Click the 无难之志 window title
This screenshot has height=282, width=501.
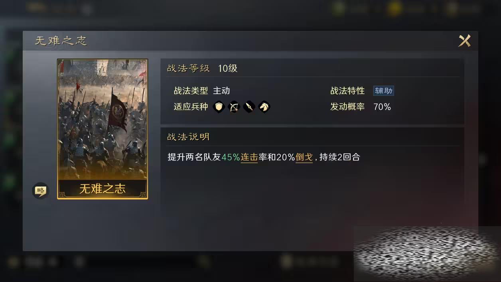(61, 41)
